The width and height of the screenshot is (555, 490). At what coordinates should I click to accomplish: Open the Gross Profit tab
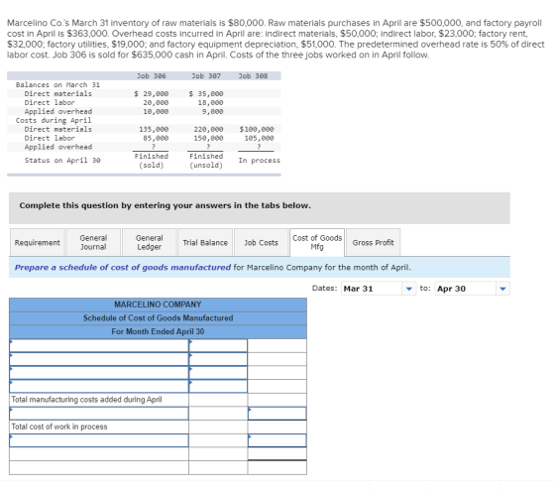373,243
